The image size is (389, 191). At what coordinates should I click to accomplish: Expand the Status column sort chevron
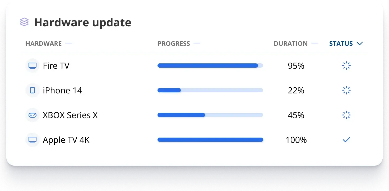click(x=359, y=43)
